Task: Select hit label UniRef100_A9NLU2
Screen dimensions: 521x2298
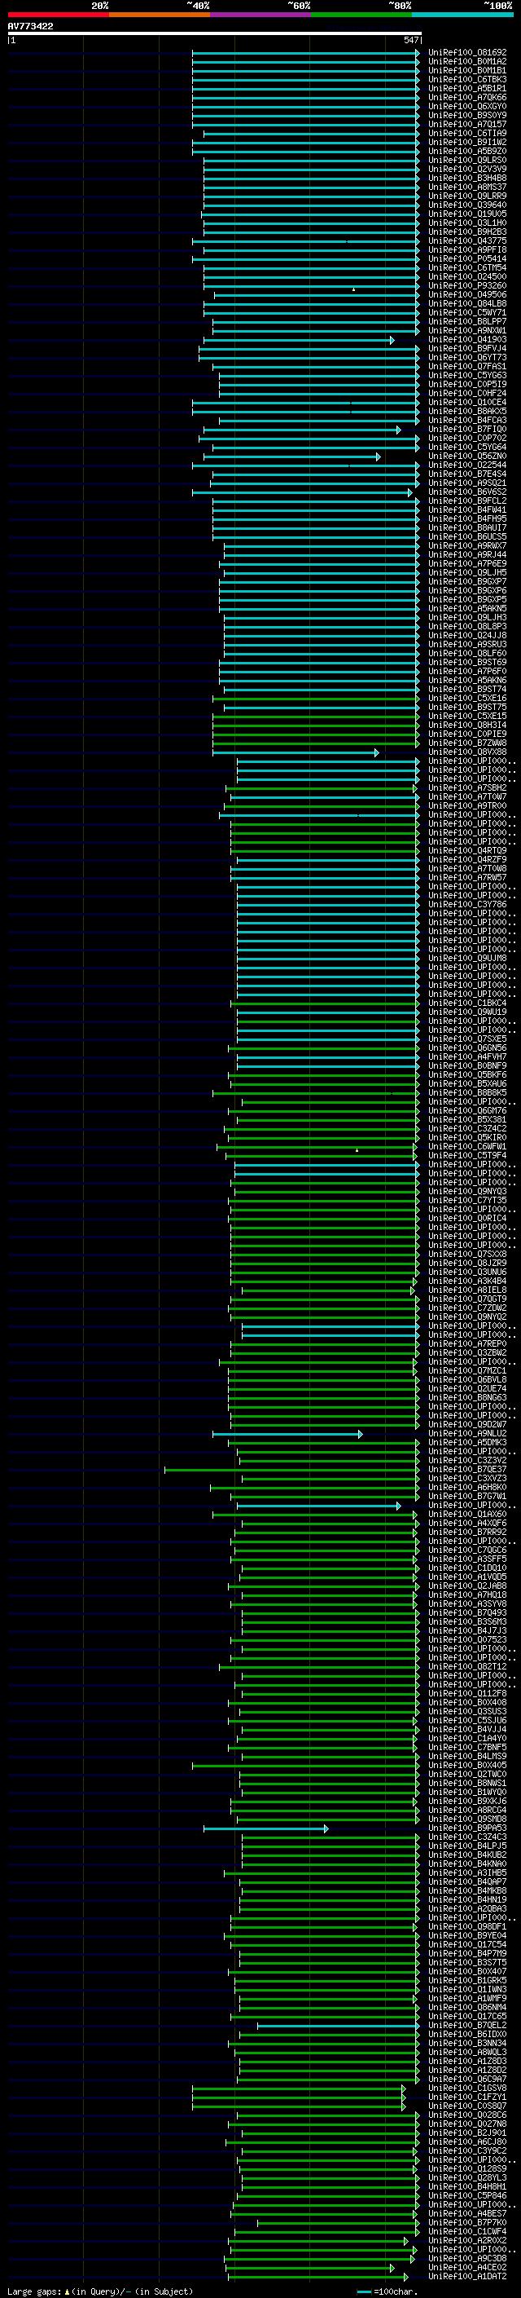Action: click(467, 1434)
